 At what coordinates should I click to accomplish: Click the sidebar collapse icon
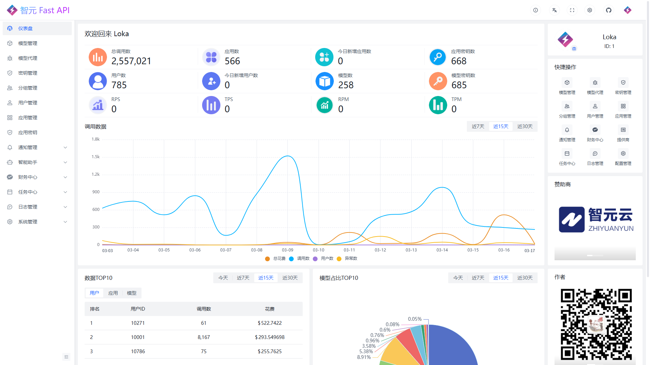click(x=66, y=357)
